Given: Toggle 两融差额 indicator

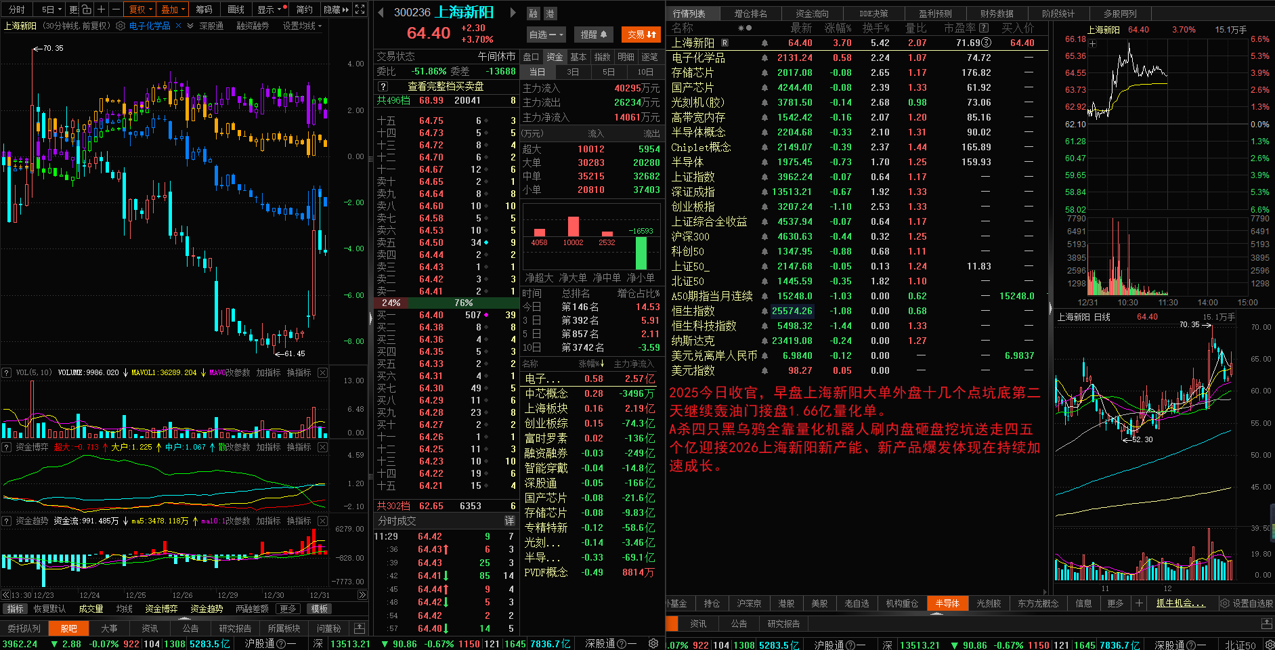Looking at the screenshot, I should [x=252, y=609].
